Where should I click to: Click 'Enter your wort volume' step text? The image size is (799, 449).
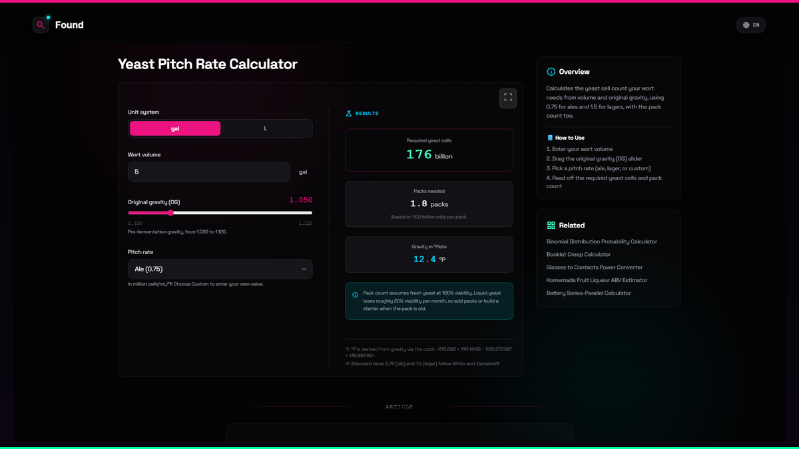[x=579, y=149]
